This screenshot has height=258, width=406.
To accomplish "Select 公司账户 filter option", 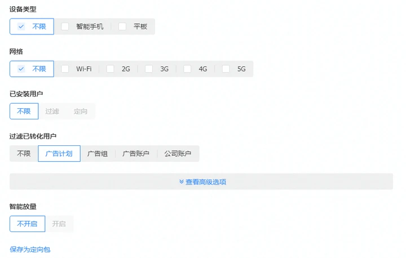I will (178, 153).
